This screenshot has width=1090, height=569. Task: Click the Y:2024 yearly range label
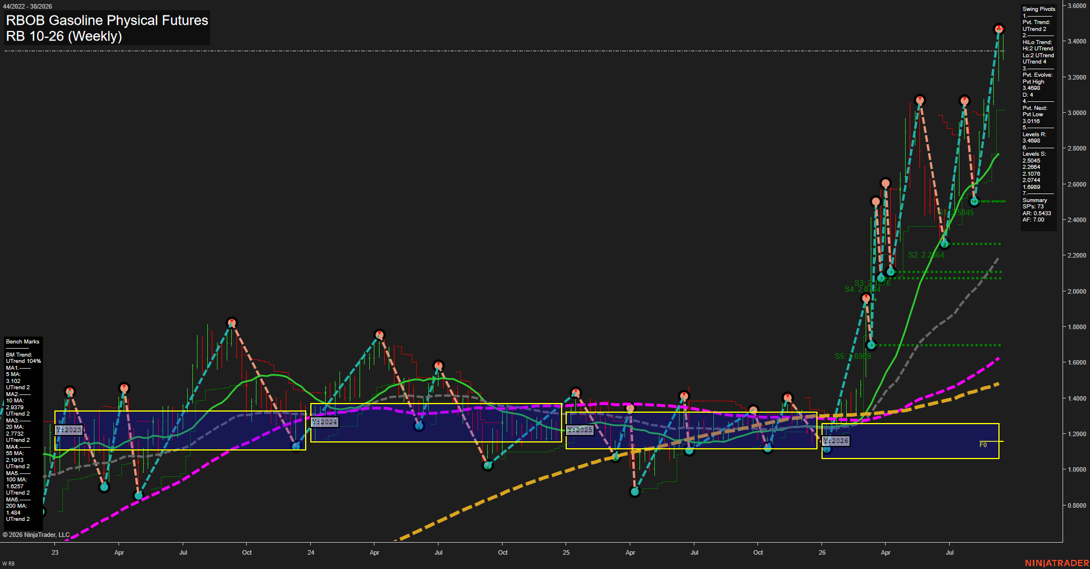click(325, 422)
